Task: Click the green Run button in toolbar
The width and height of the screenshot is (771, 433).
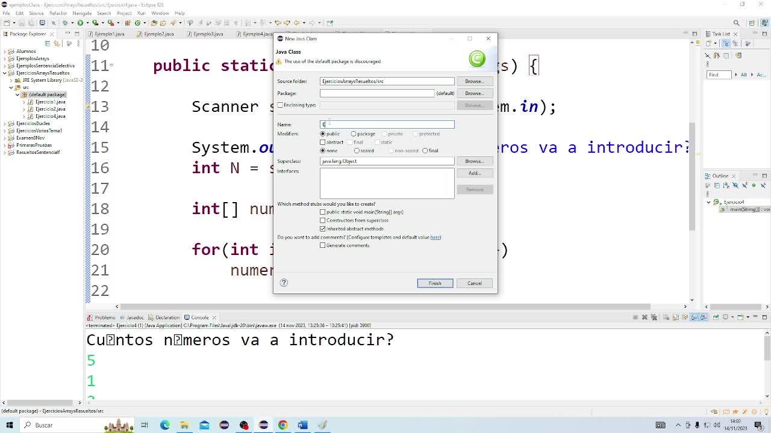Action: 80,23
